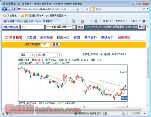Click the tw.stock.yahoo.com address bar
The width and height of the screenshot is (151, 117).
coord(45,9)
